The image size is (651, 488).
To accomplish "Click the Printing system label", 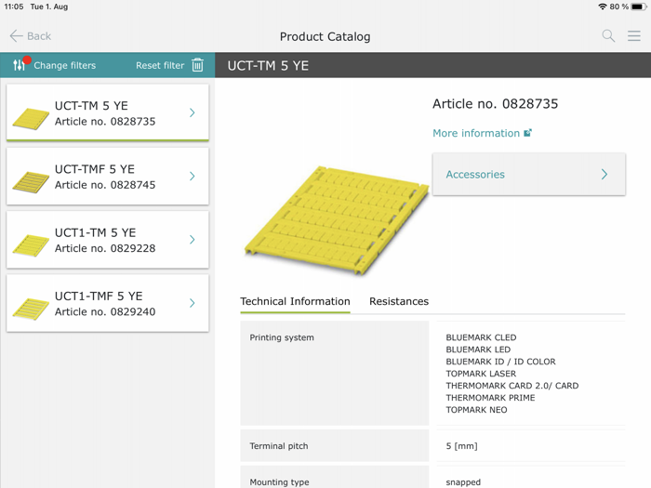I will (x=282, y=337).
